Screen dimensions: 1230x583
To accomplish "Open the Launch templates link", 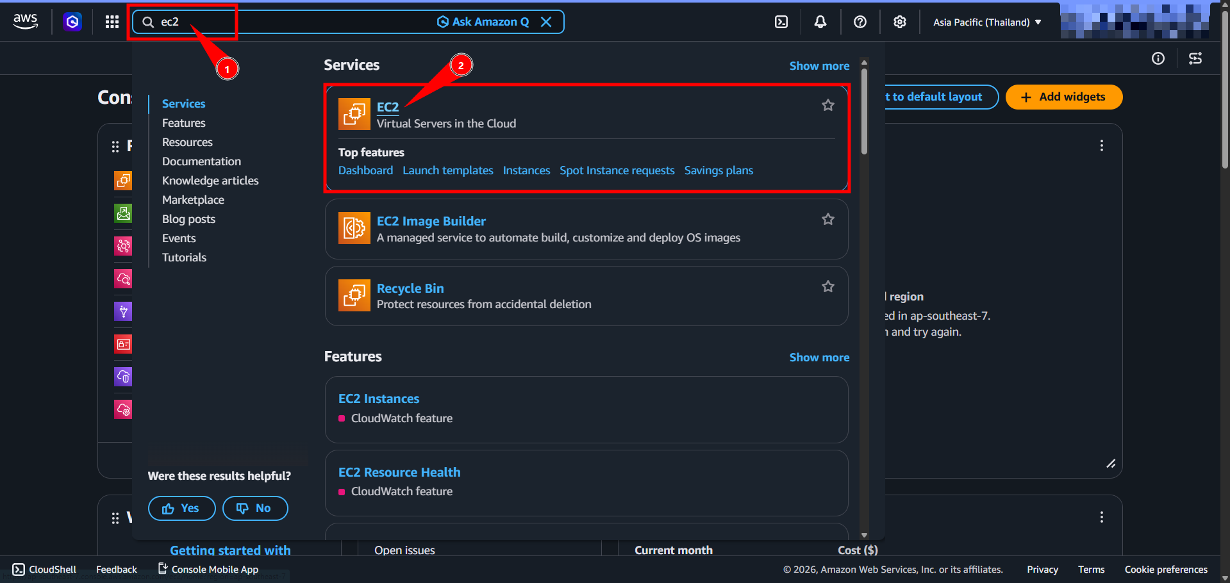I will point(448,170).
